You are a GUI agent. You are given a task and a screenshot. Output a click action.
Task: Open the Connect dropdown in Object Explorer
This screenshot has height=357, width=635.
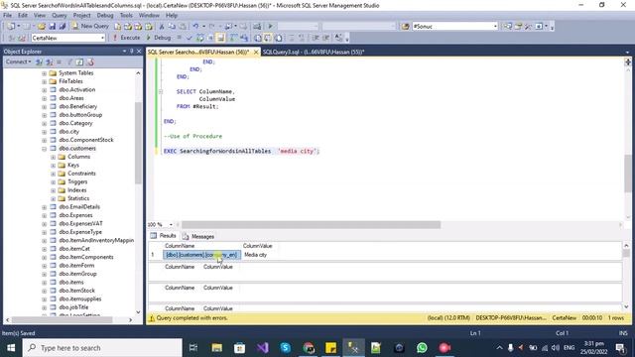(x=18, y=61)
